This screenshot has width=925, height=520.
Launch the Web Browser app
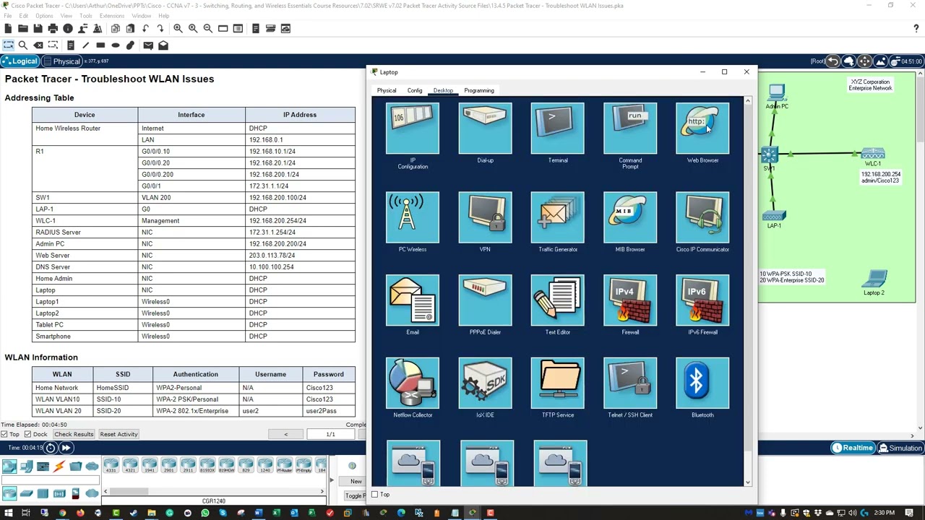pyautogui.click(x=702, y=129)
